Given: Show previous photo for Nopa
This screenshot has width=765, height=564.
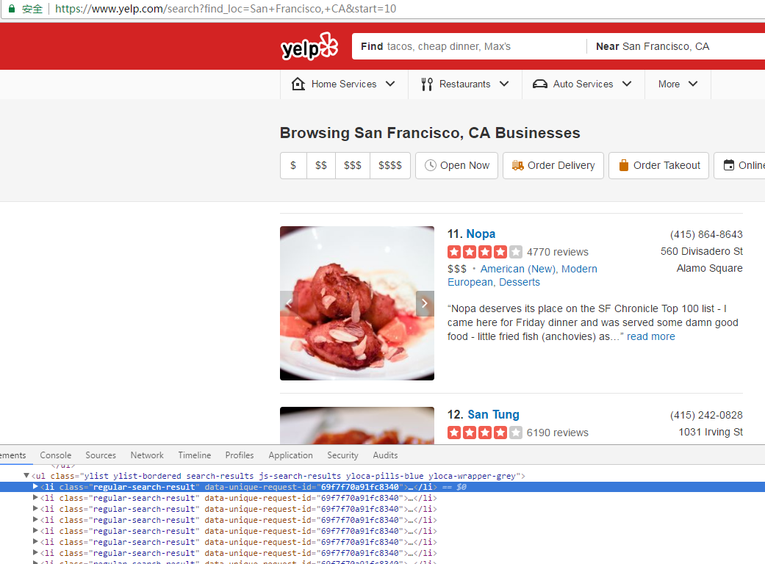Looking at the screenshot, I should (x=289, y=303).
